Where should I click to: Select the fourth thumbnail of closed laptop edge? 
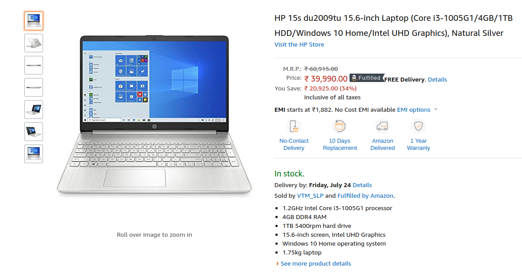pos(34,87)
